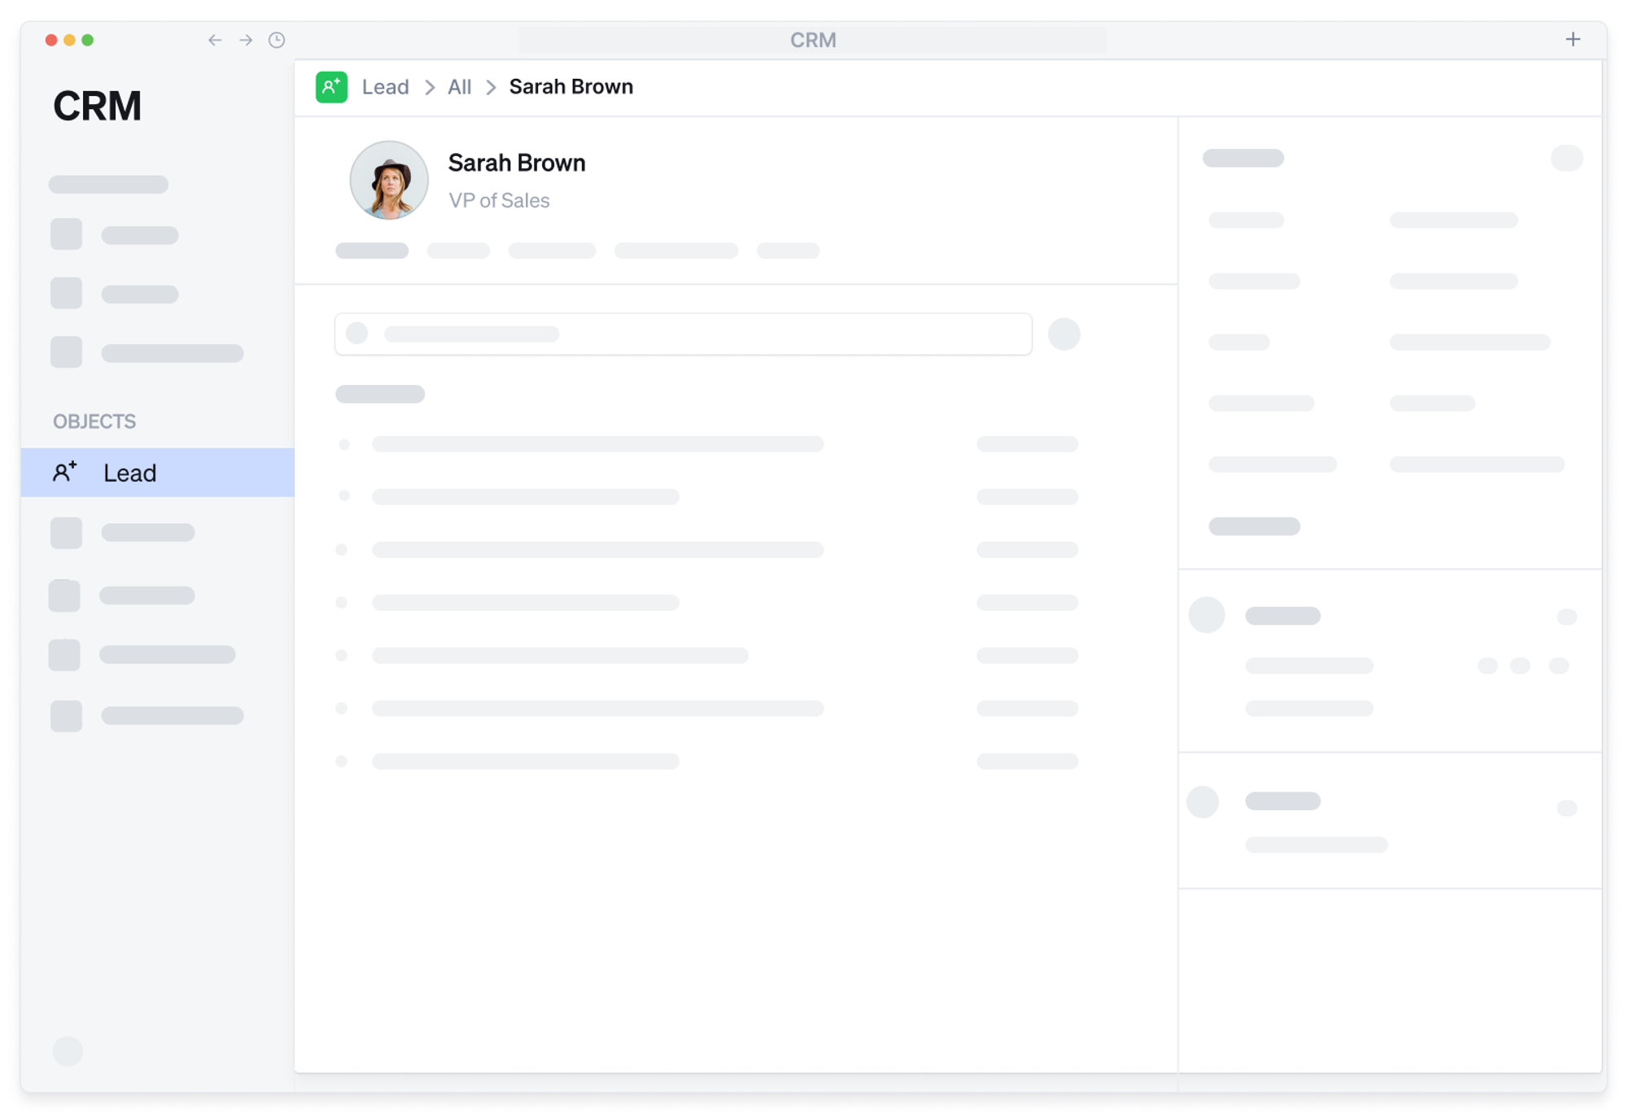1628x1113 pixels.
Task: Click the plus new tab icon
Action: [x=1572, y=39]
